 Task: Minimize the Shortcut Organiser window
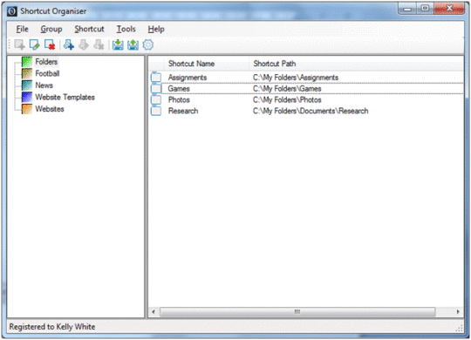coord(407,9)
